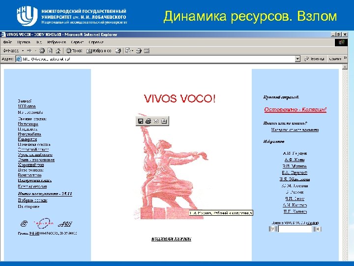Refresh the page using the Refresh icon
Viewport: 354px width, 266px height.
coord(50,51)
